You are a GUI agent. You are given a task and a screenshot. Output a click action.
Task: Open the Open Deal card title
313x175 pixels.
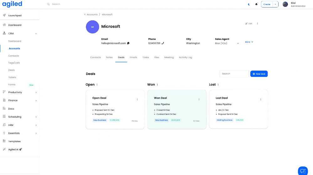click(99, 98)
